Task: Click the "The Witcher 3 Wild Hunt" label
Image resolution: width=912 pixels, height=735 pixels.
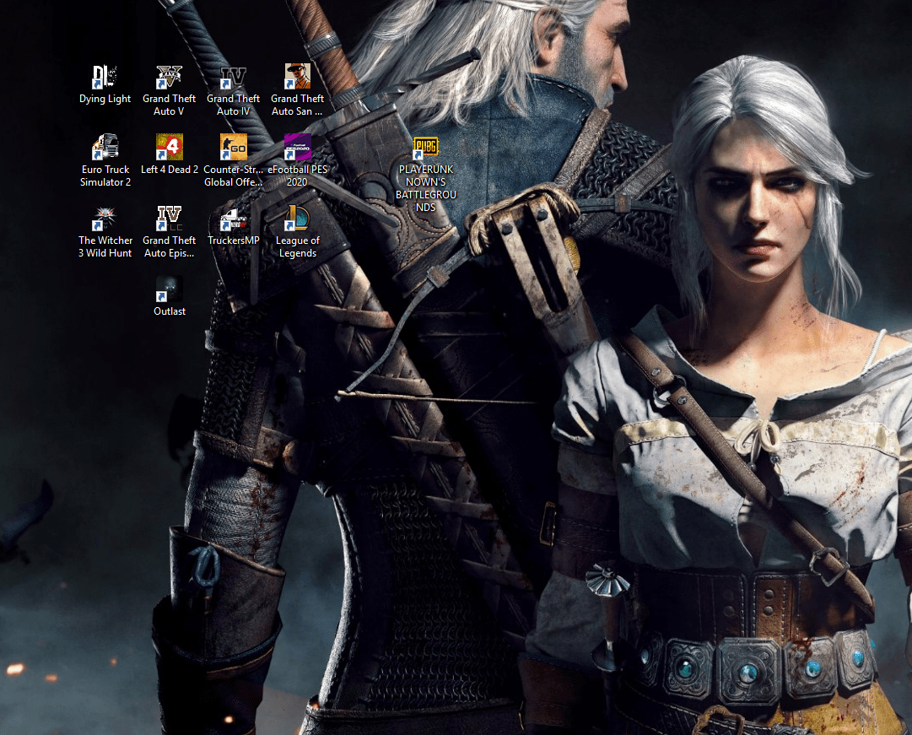Action: [x=105, y=246]
